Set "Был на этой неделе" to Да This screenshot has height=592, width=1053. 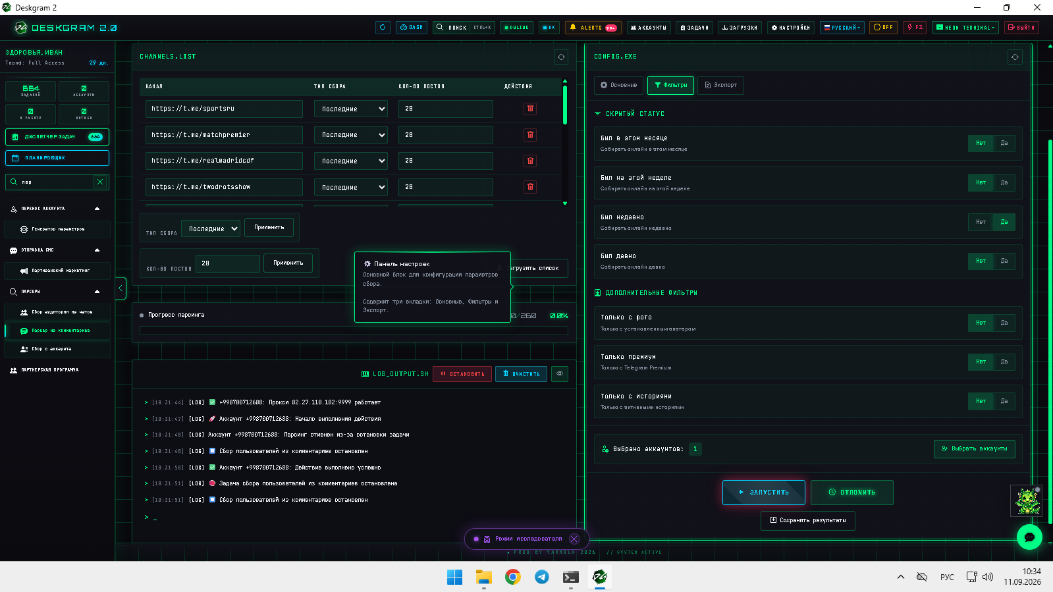tap(1004, 182)
